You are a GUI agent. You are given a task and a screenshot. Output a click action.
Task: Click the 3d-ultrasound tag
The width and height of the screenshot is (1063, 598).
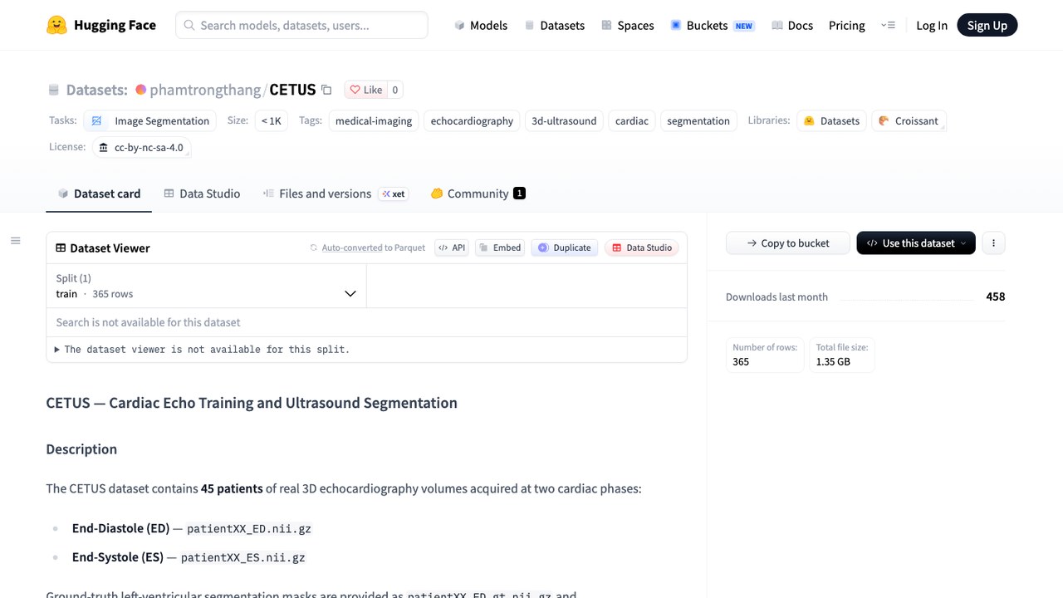coord(564,120)
